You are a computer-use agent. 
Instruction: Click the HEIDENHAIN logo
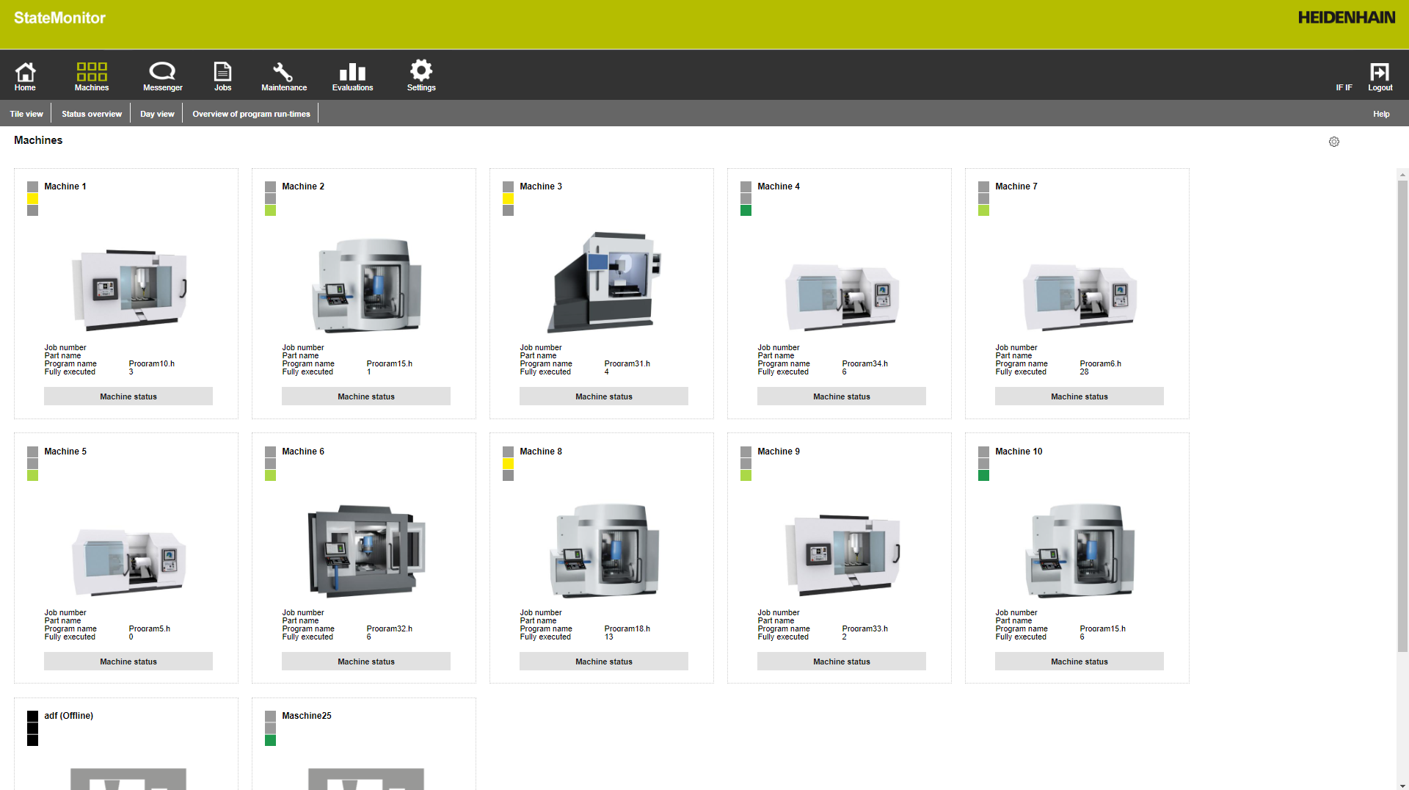(x=1346, y=18)
